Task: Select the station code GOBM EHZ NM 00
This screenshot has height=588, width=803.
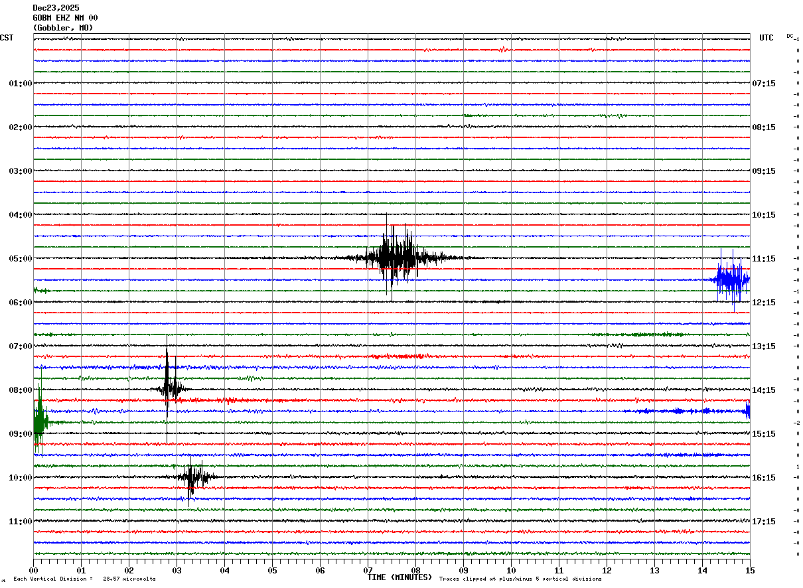Action: (65, 18)
